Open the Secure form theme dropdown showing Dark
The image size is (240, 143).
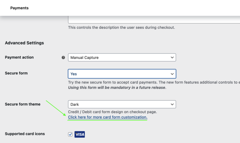pyautogui.click(x=122, y=105)
